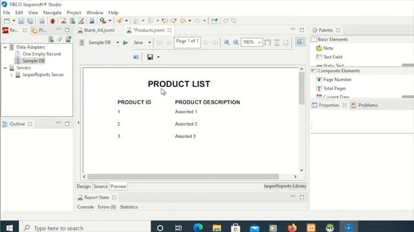Viewport: 414px width, 232px height.
Task: Click the zoom out magnifier icon
Action: [235, 43]
